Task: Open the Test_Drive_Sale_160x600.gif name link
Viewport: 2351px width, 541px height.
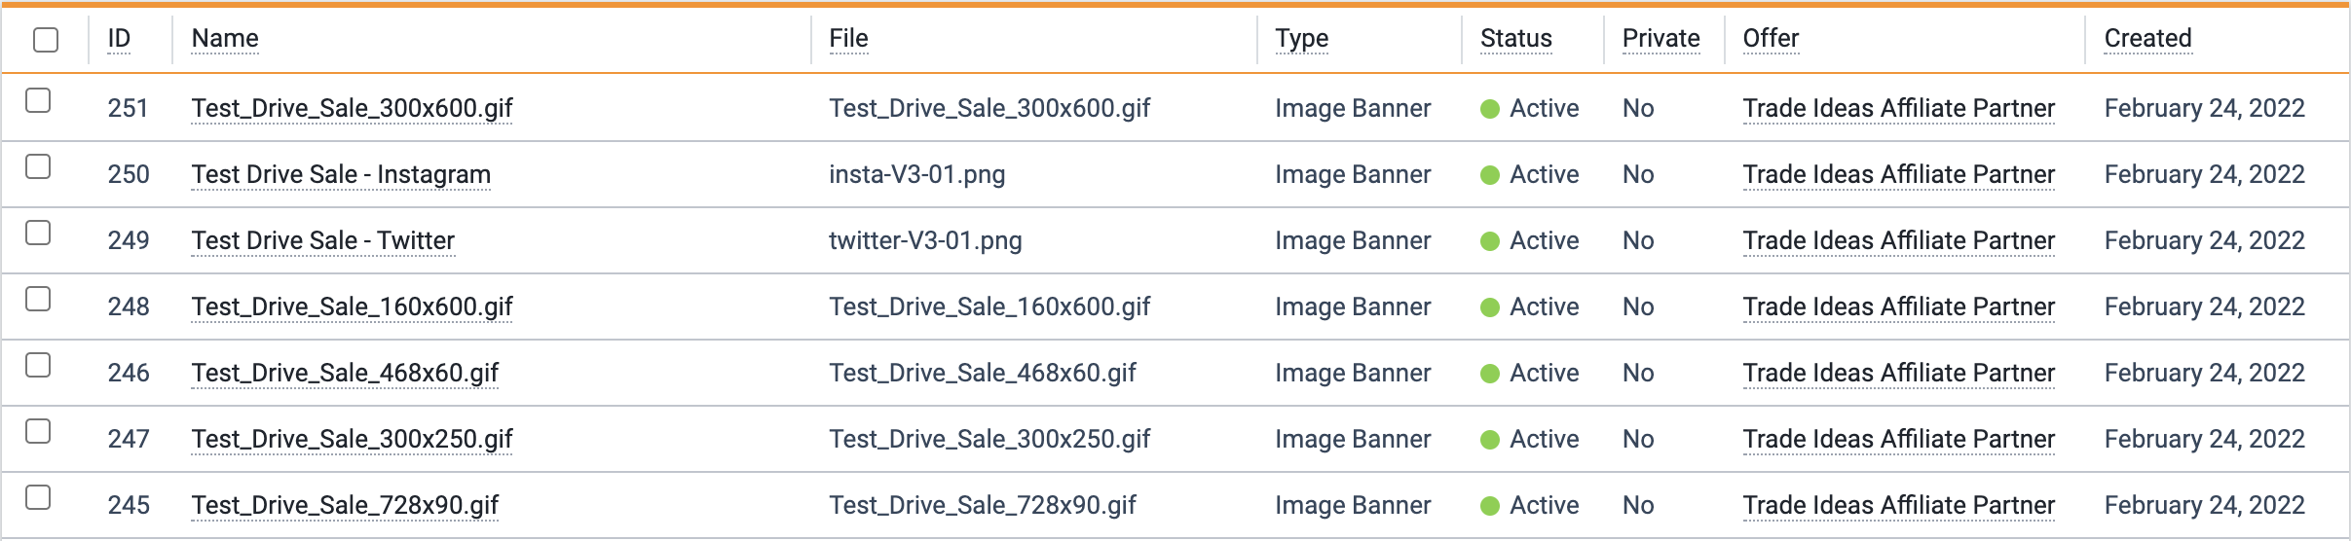Action: point(352,307)
